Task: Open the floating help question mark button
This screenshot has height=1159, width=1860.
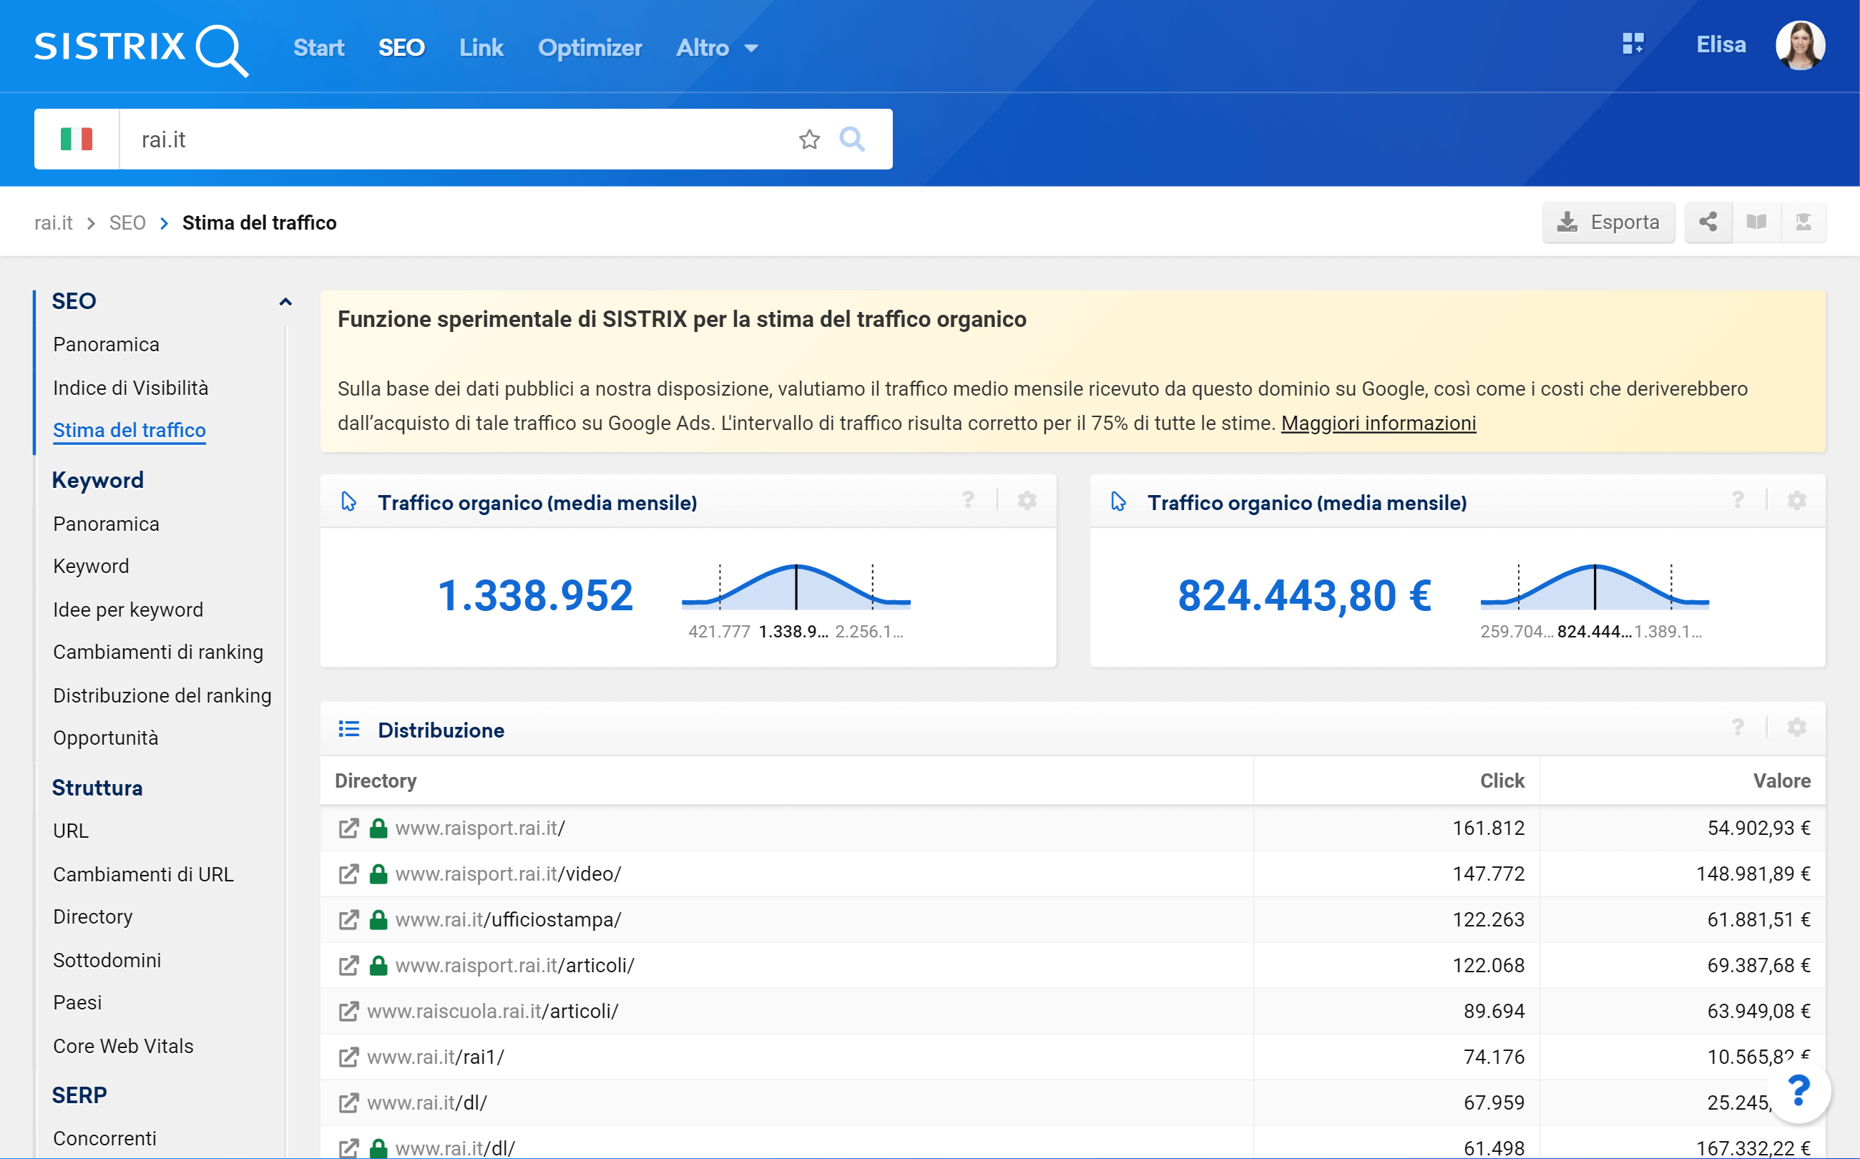Action: 1798,1091
